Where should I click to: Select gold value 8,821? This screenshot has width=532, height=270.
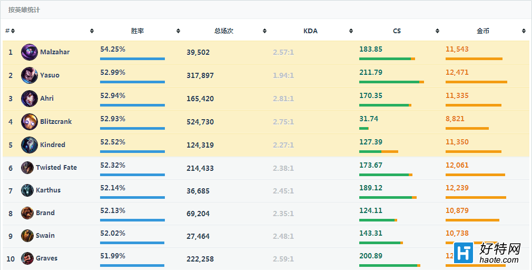click(455, 119)
